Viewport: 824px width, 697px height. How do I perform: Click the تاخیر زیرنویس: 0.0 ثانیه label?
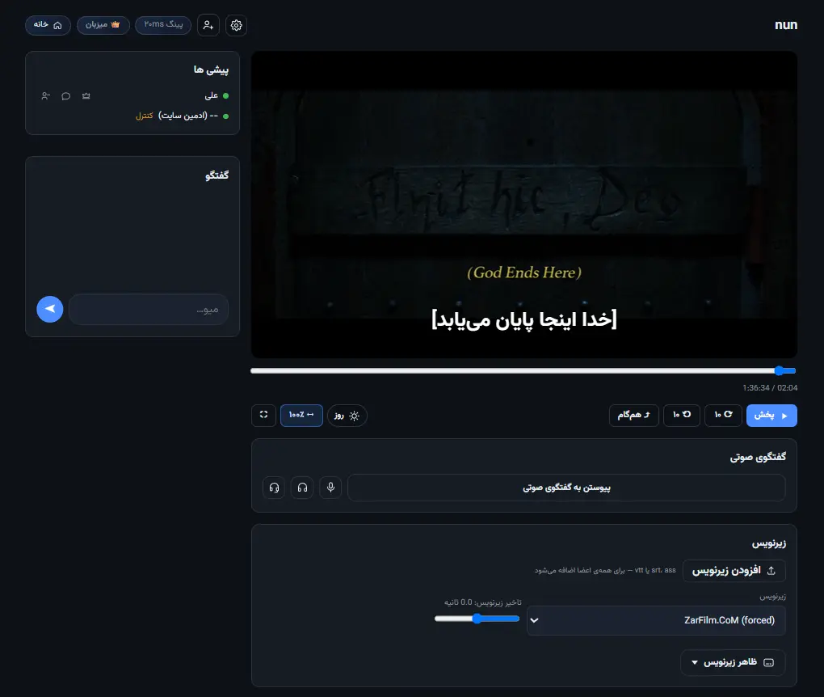(x=482, y=602)
